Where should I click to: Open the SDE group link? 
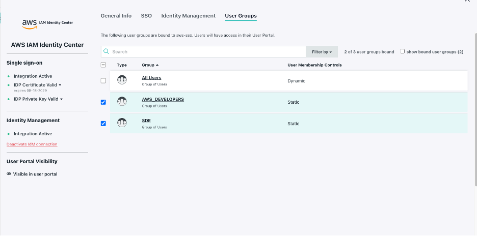point(146,121)
